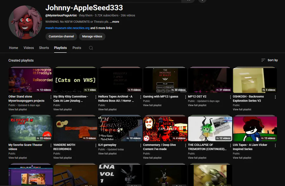Open options for My favorite Scare Theater playlist
This screenshot has height=186, width=285.
pyautogui.click(x=51, y=145)
